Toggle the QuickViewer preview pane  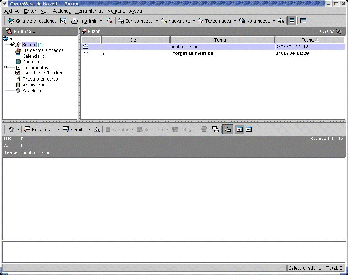click(x=292, y=20)
